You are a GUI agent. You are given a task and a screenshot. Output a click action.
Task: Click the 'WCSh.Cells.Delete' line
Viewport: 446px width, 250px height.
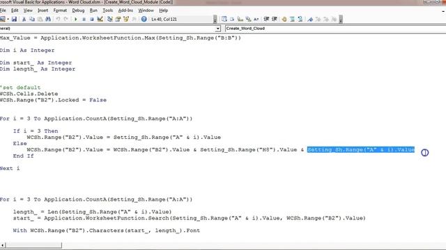(x=29, y=94)
